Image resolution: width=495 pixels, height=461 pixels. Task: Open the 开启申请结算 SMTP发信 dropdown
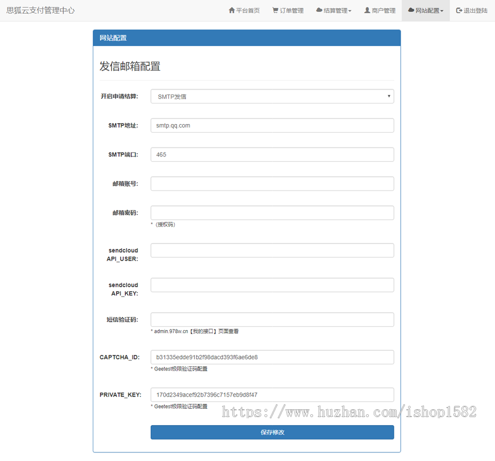[271, 96]
